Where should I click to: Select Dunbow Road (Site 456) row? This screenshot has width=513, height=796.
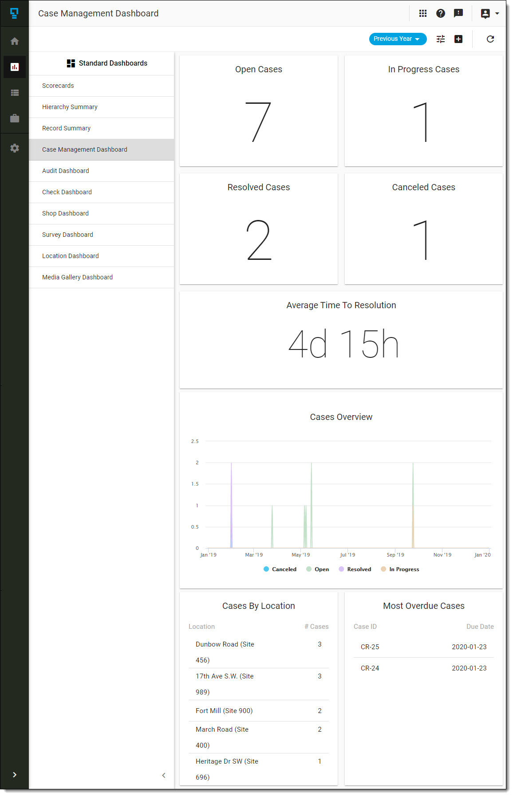coord(259,652)
